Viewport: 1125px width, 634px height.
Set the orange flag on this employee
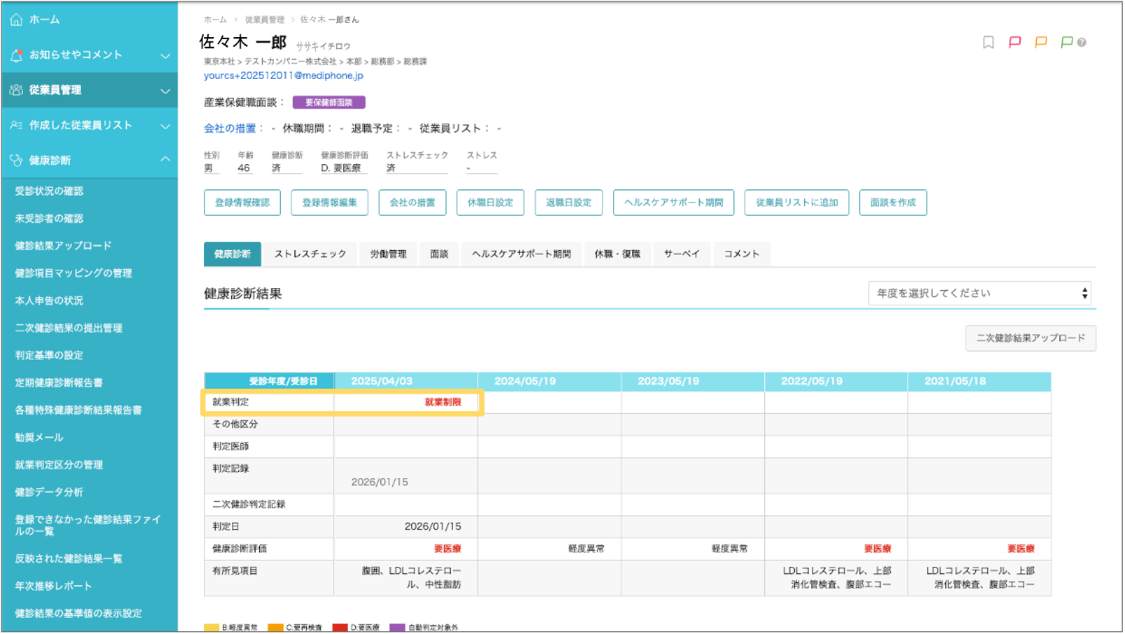point(1041,43)
